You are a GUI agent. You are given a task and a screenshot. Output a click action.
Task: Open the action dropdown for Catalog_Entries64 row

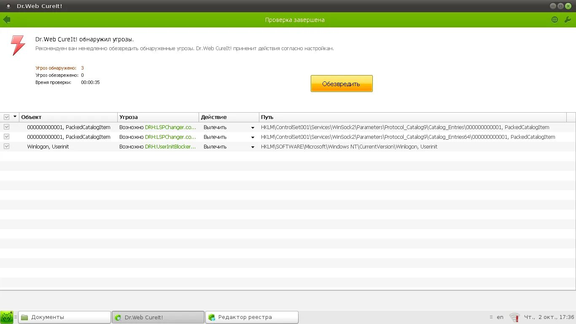click(253, 137)
